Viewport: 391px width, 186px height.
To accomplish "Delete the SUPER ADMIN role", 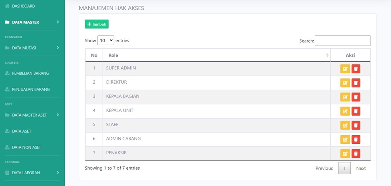I will pos(356,69).
